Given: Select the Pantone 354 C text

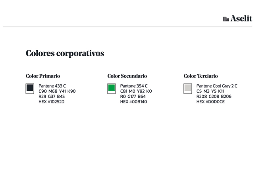Looking at the screenshot, I should (134, 86).
